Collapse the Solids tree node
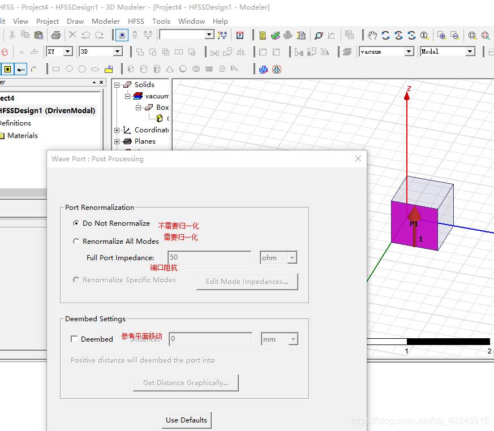 click(117, 85)
